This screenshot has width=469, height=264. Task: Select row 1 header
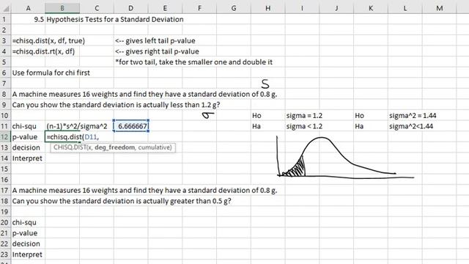(4, 20)
